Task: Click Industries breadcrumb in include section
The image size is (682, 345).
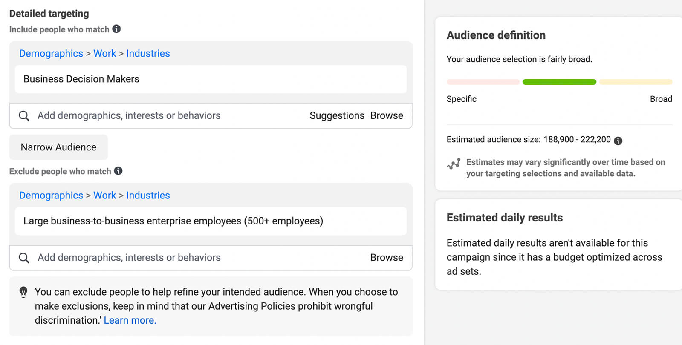Action: pyautogui.click(x=148, y=54)
